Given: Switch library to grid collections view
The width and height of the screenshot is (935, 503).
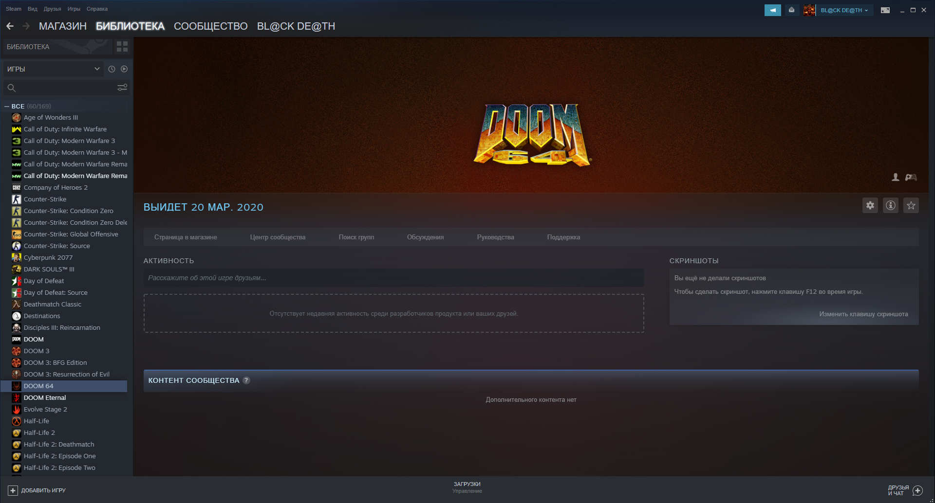Looking at the screenshot, I should (122, 47).
